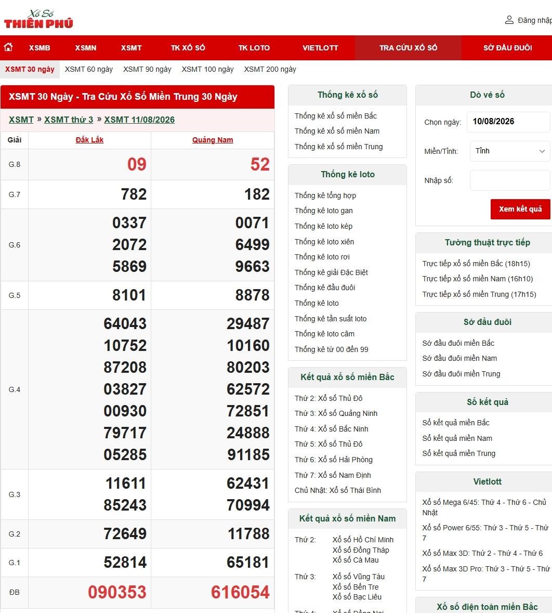Screen dimensions: 552x613
Task: Open Trực tiếp xổ số miền Nam (16h10)
Action: (477, 279)
